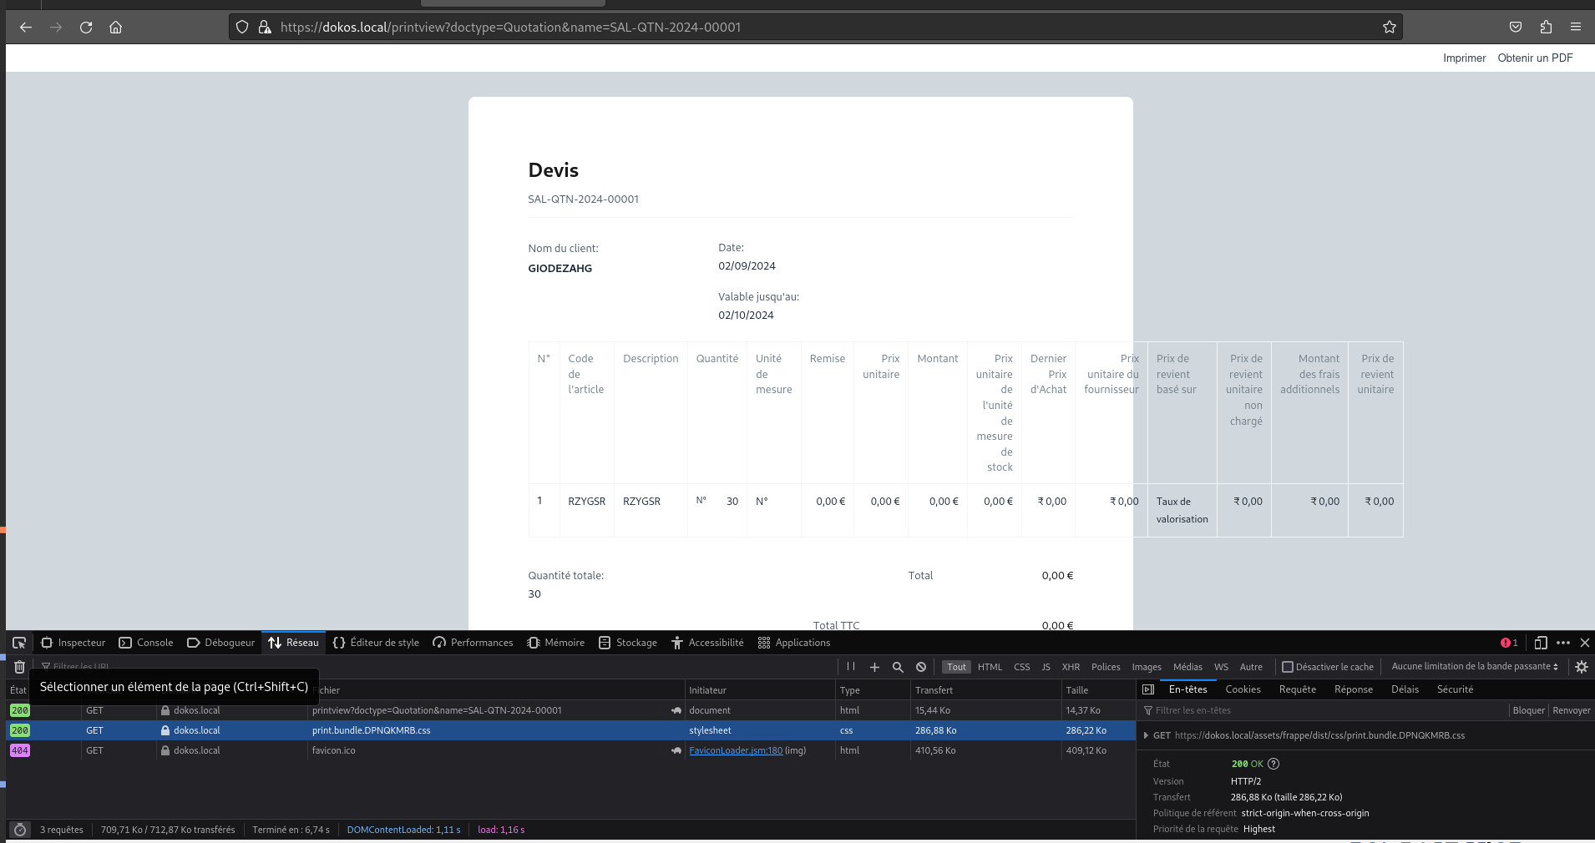This screenshot has height=843, width=1595.
Task: Filter requests by CSS
Action: tap(1021, 667)
